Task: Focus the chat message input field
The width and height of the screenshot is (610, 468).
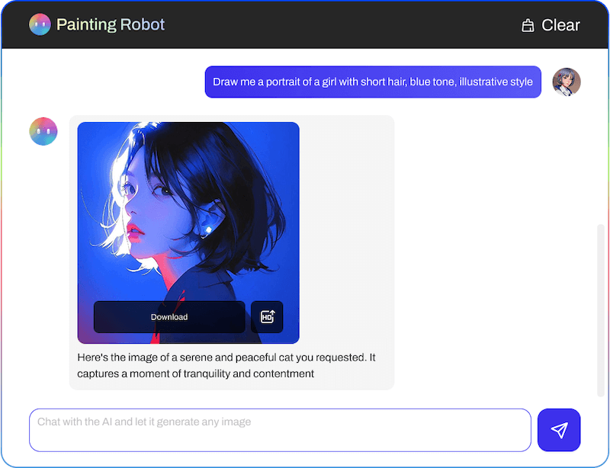Action: pyautogui.click(x=280, y=430)
